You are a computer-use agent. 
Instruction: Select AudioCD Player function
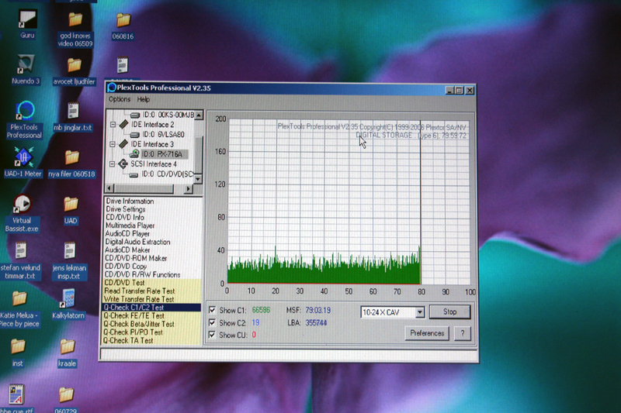coord(127,233)
